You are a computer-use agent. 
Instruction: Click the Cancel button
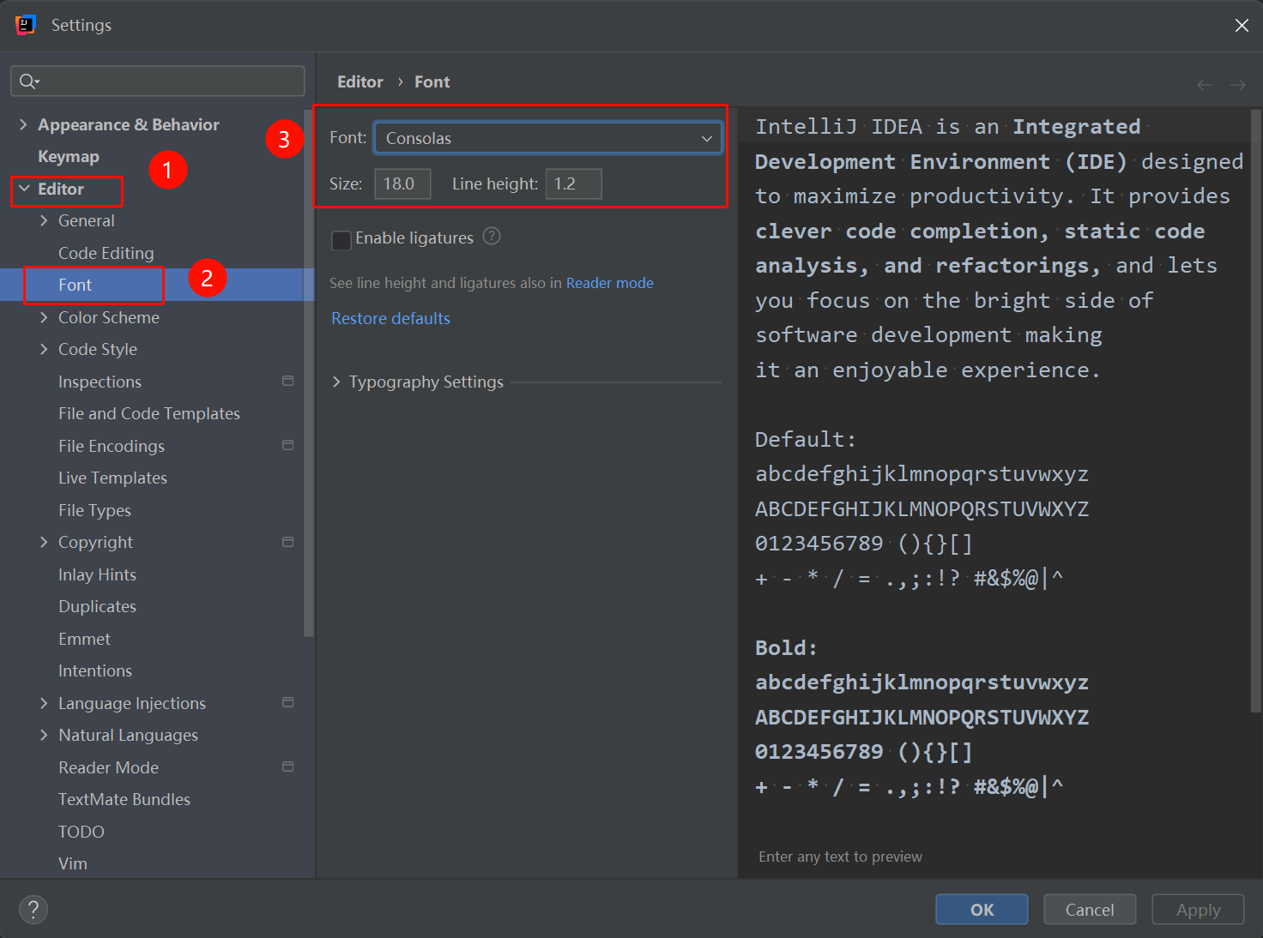(1090, 910)
